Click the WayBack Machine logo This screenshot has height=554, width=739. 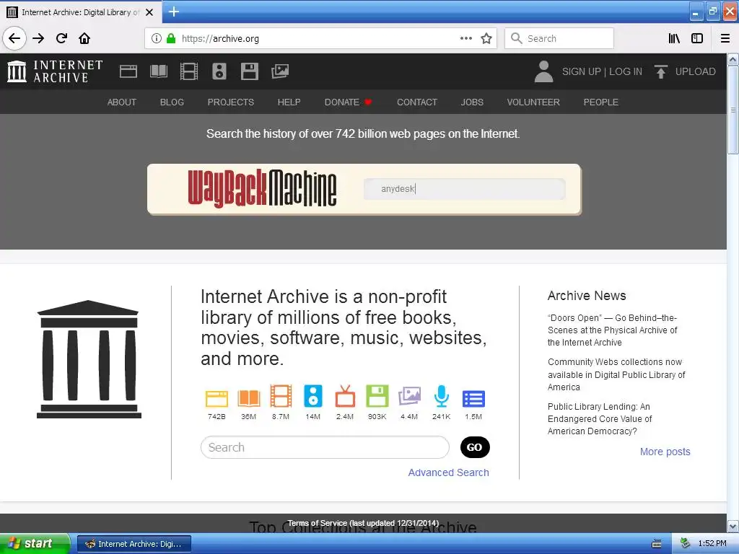coord(263,188)
